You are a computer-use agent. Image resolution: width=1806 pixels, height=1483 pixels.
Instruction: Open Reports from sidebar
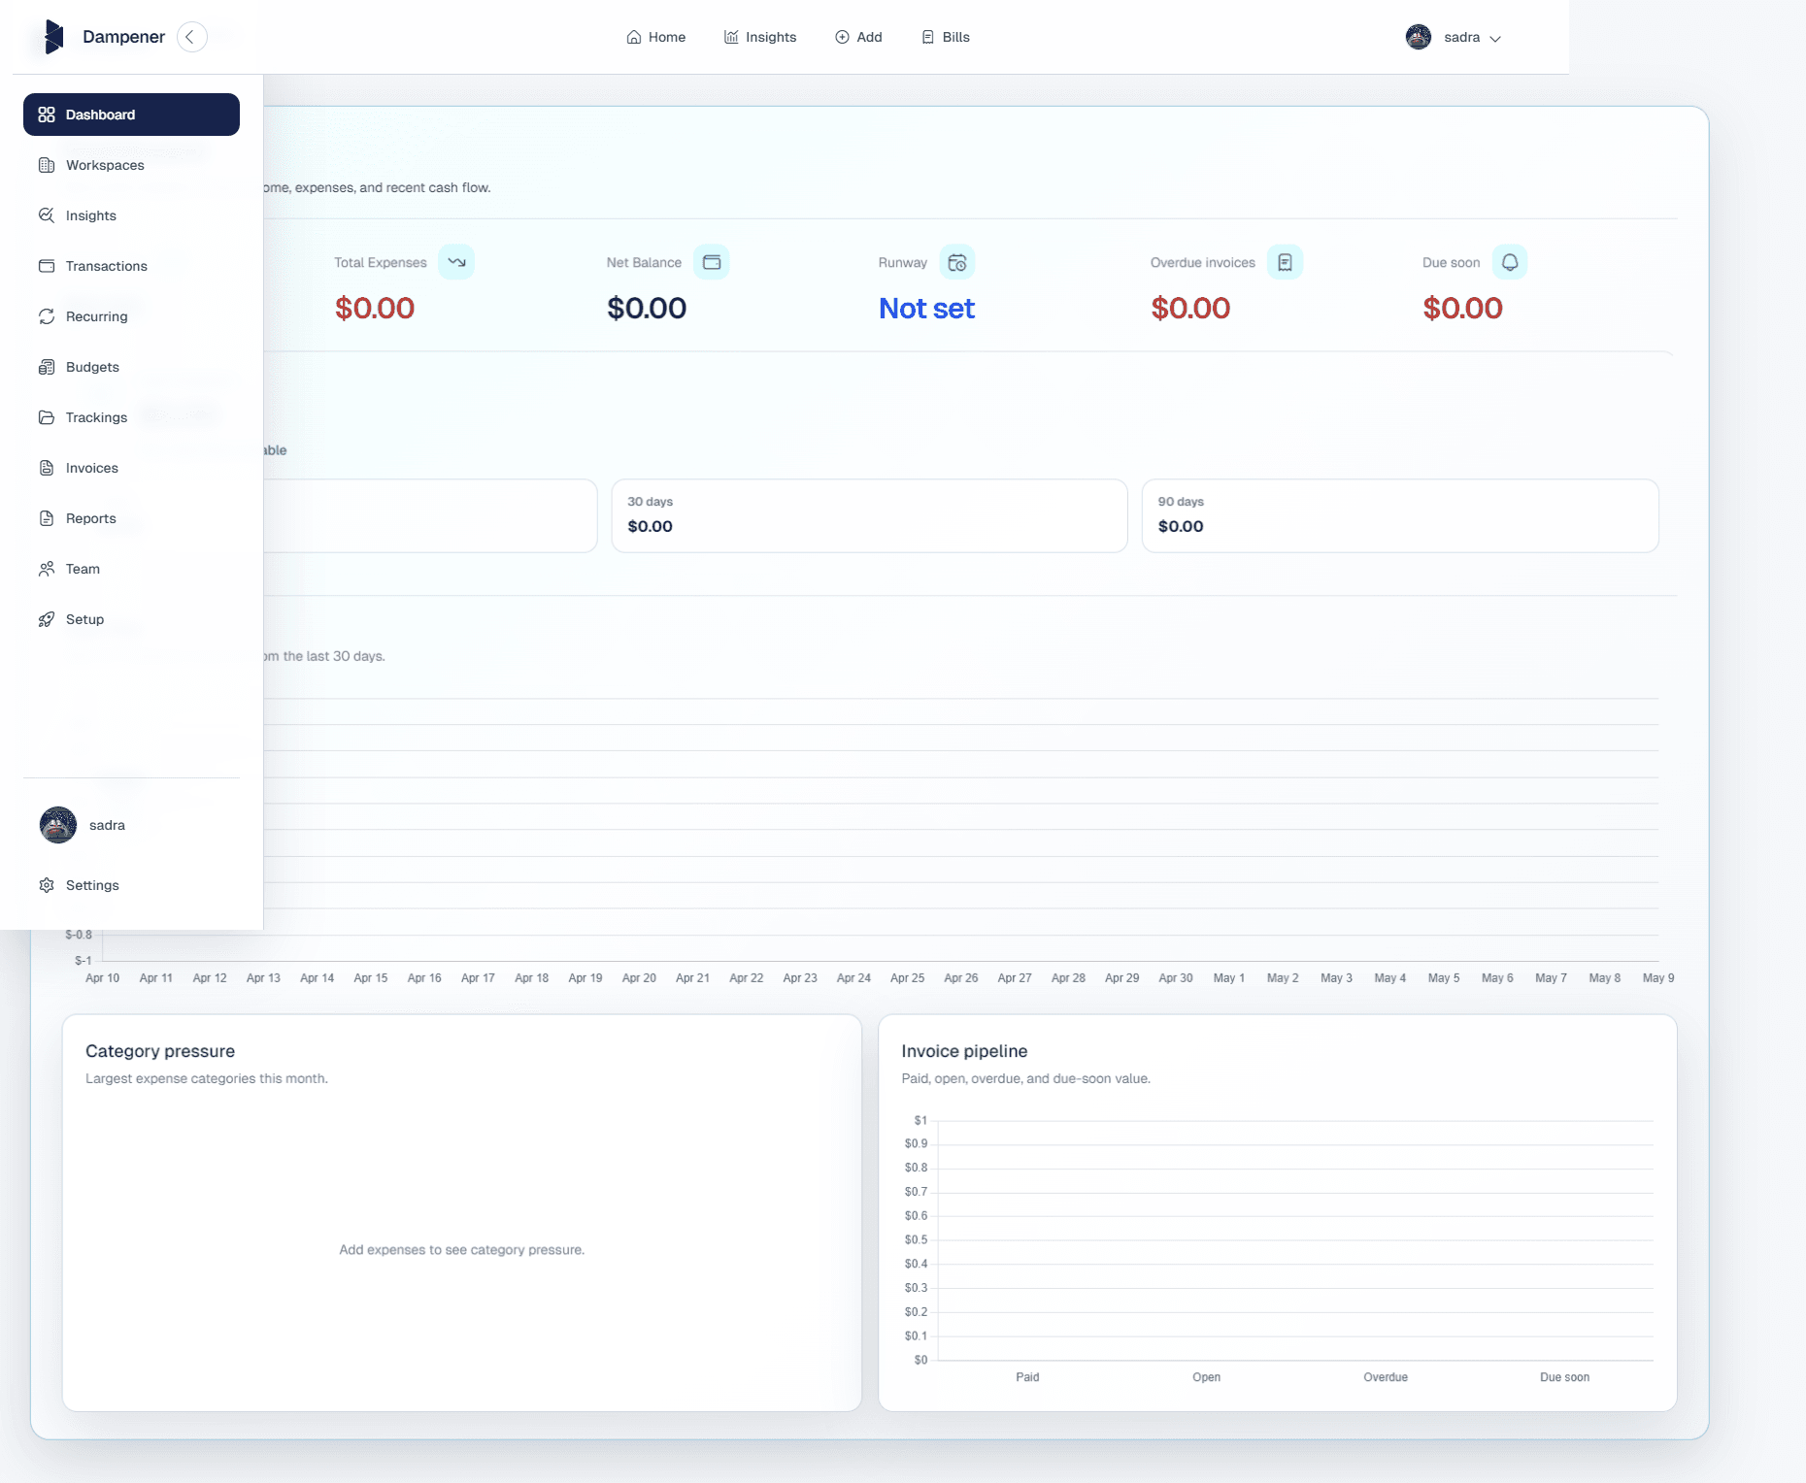click(131, 518)
